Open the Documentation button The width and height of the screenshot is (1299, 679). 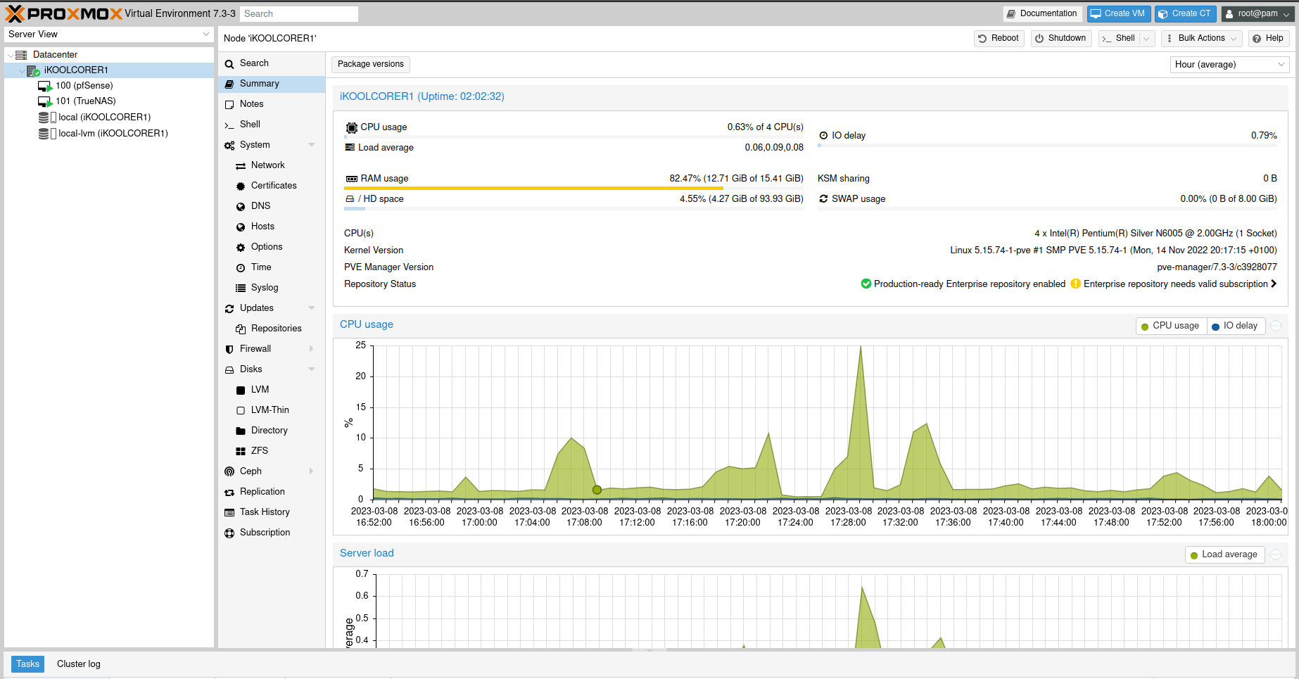click(x=1042, y=13)
